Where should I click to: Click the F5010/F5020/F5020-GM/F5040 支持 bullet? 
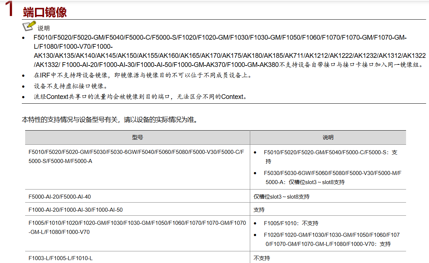tap(331, 157)
